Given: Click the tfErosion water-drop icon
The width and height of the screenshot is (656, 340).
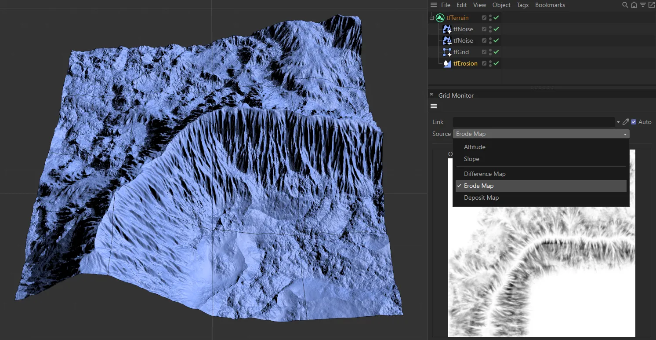Looking at the screenshot, I should pyautogui.click(x=448, y=63).
